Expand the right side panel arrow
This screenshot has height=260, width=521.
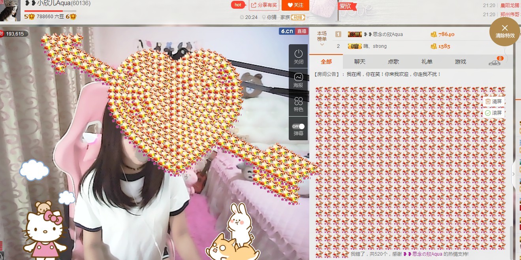[513, 174]
